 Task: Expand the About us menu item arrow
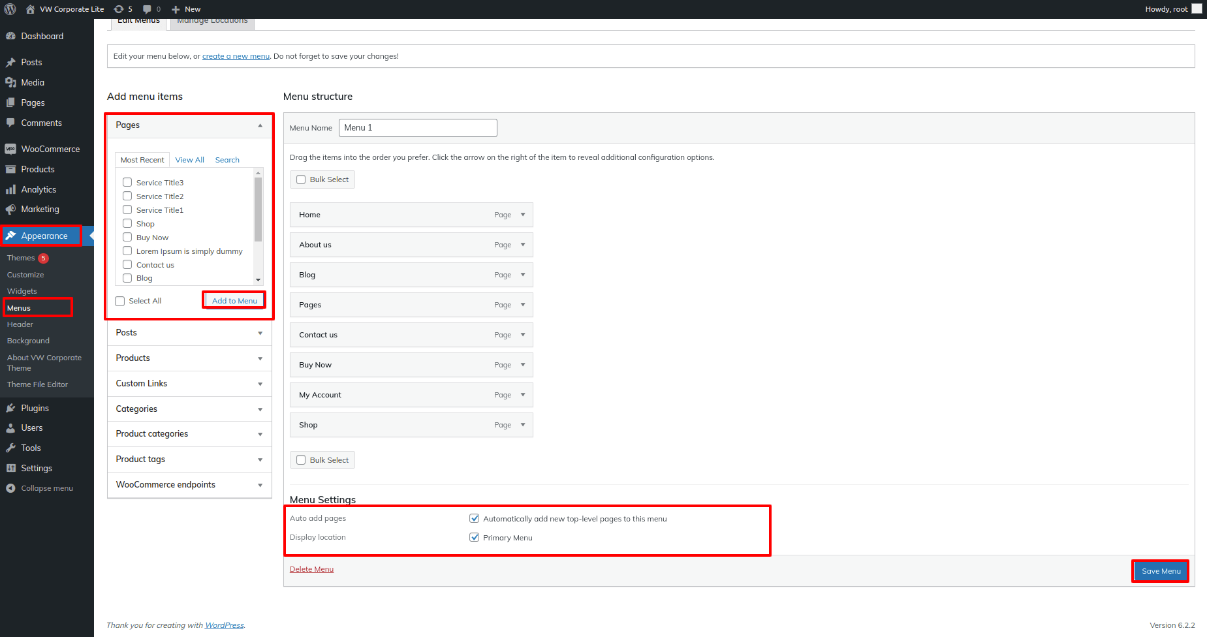tap(523, 245)
